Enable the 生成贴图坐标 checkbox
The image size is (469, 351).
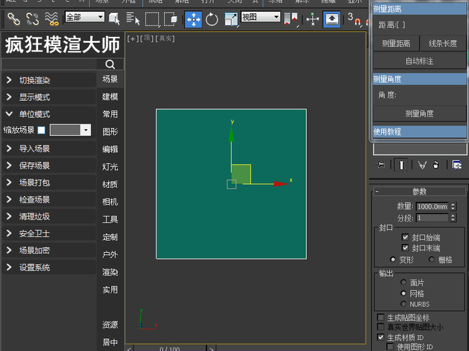coord(381,318)
